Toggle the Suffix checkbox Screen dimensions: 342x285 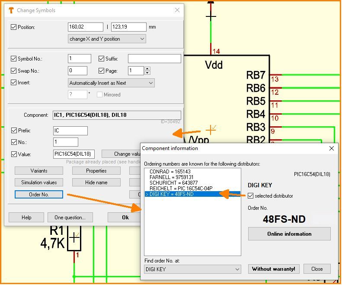tap(102, 59)
